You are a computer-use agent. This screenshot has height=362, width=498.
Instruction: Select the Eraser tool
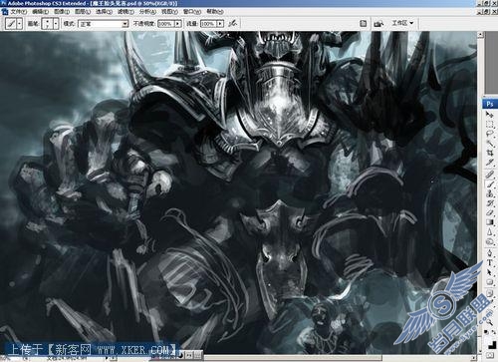pyautogui.click(x=490, y=212)
